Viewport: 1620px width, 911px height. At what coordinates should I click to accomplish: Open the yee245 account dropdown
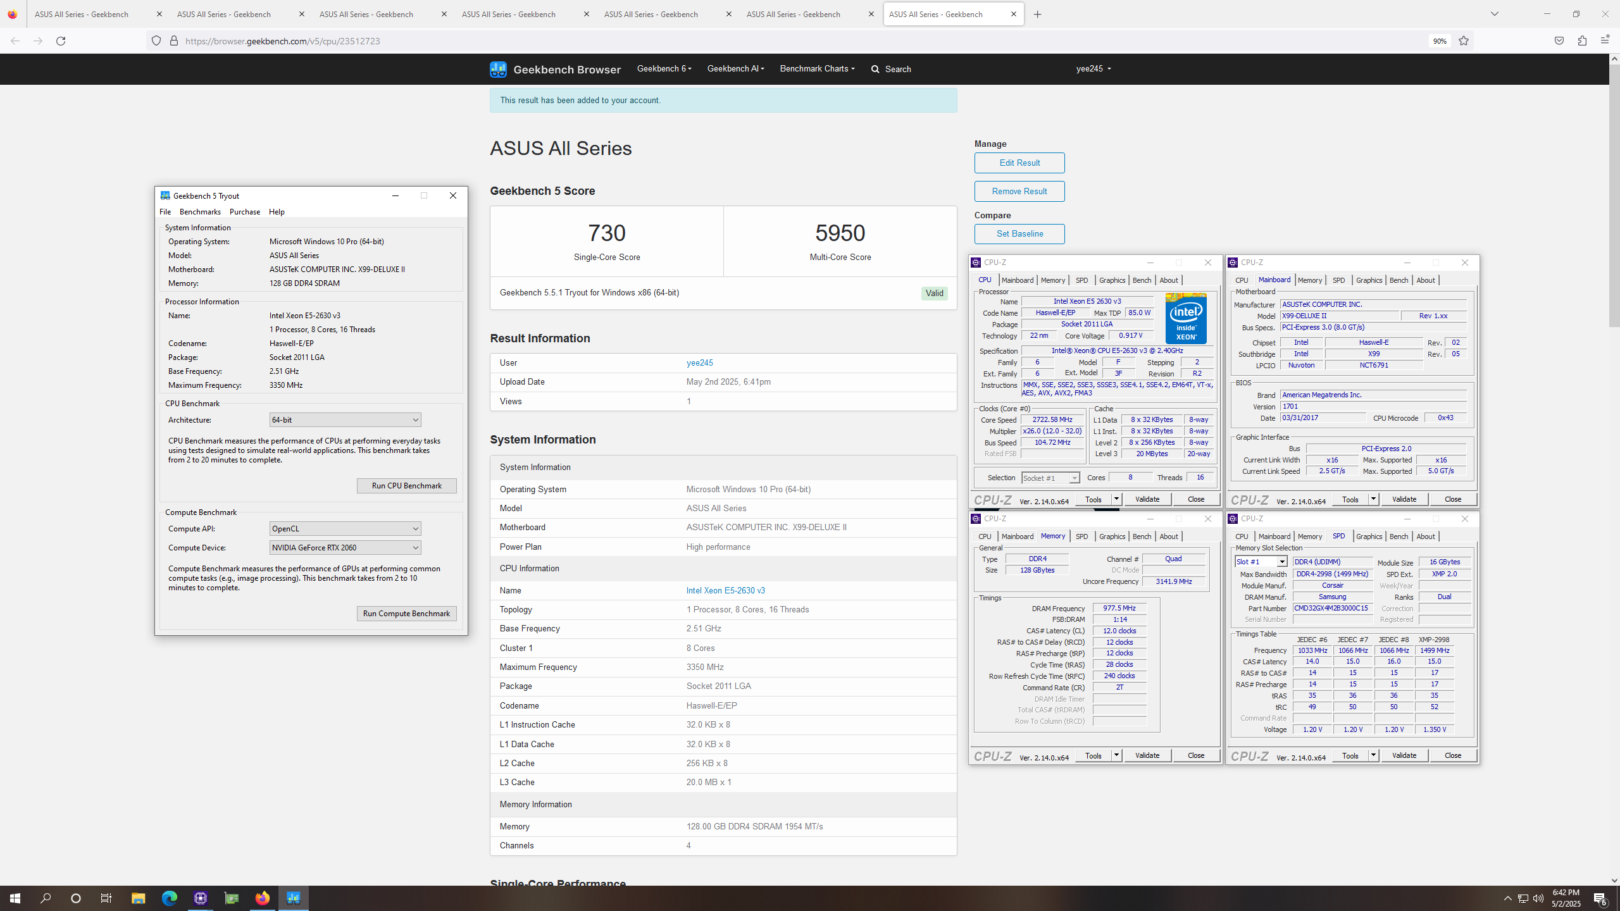click(1093, 68)
